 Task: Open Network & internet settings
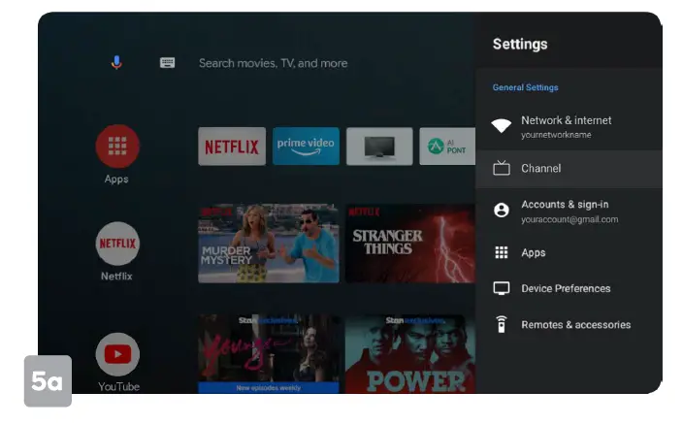[569, 127]
